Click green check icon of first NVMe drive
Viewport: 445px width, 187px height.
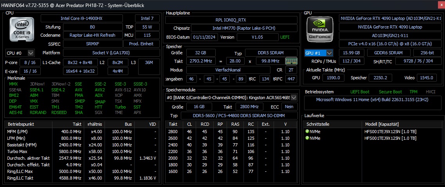[307, 131]
